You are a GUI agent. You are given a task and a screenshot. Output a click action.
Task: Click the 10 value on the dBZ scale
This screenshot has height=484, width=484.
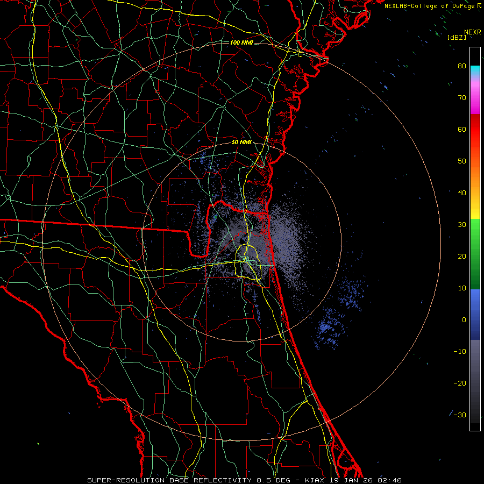pos(462,288)
